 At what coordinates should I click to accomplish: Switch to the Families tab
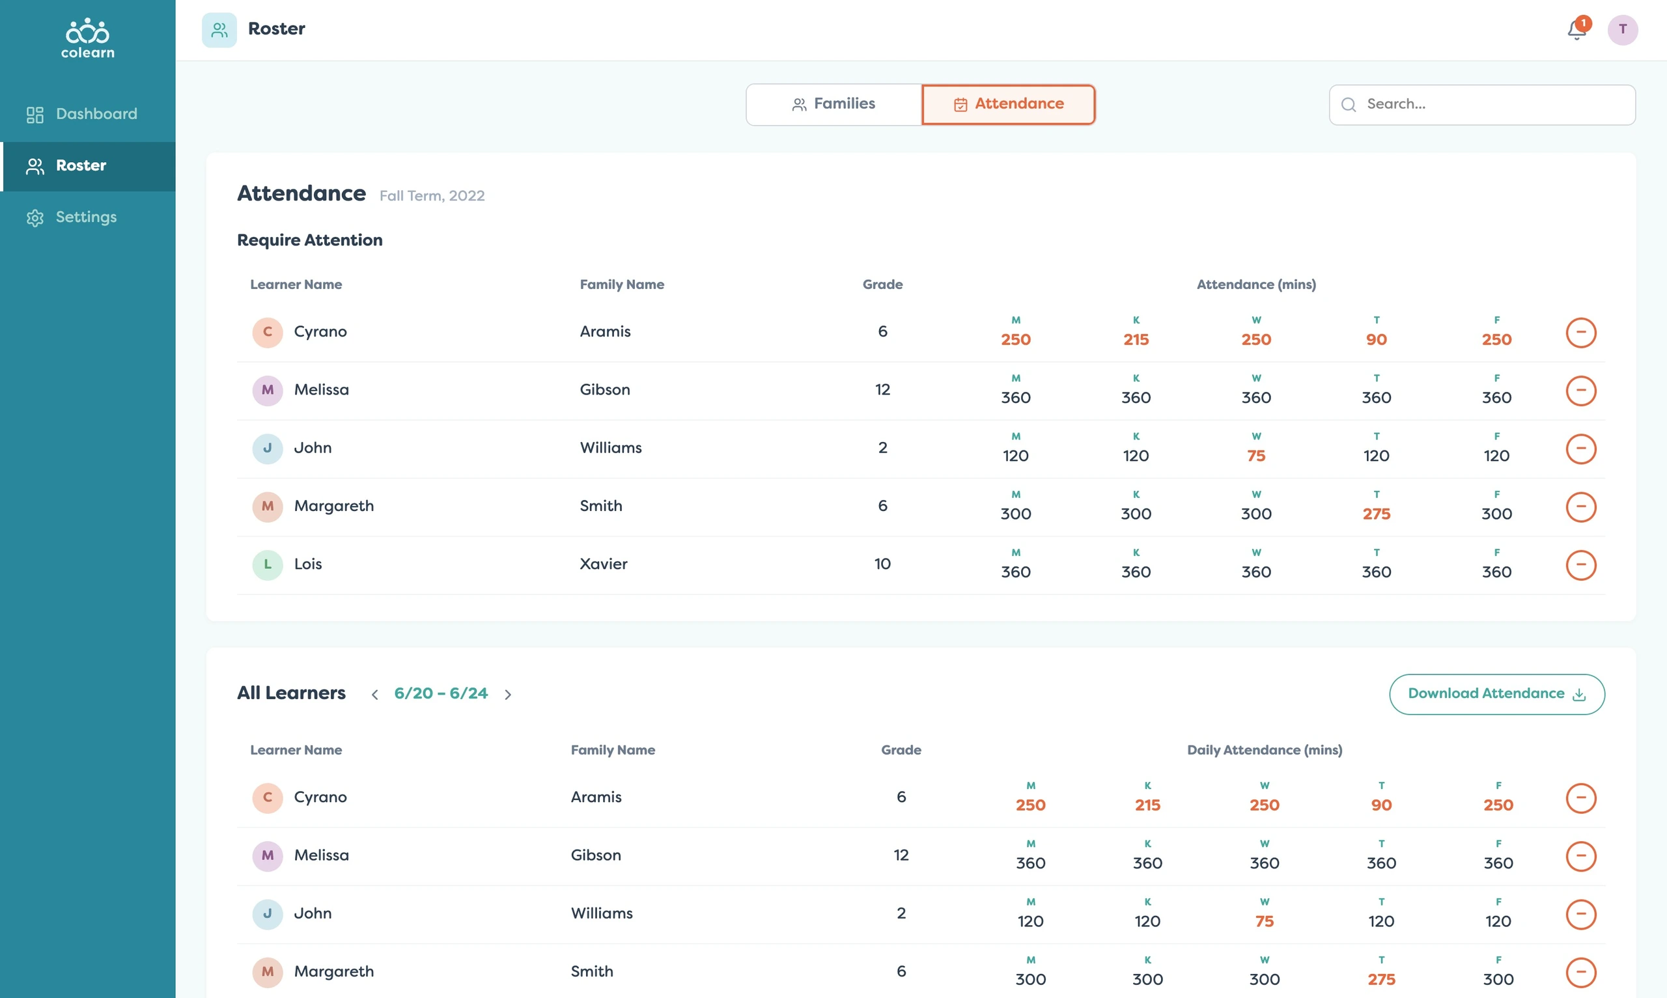pos(834,104)
